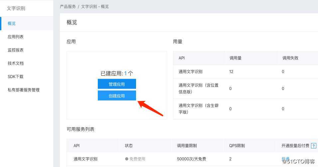Viewport: 318px width, 167px height.
Task: Click the help icon beside 开通按量后付费
Action: click(x=314, y=146)
